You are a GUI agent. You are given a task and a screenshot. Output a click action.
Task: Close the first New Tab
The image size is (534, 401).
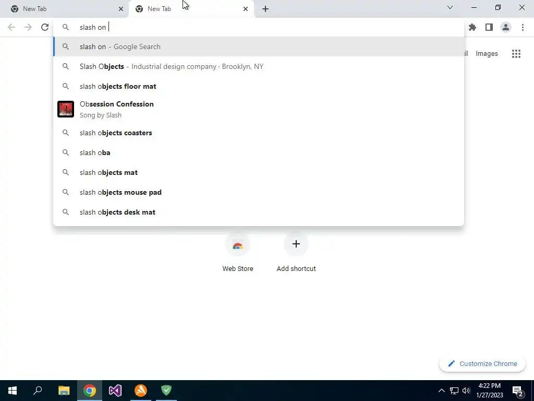tap(121, 9)
